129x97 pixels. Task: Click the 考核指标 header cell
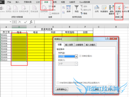point(70,32)
